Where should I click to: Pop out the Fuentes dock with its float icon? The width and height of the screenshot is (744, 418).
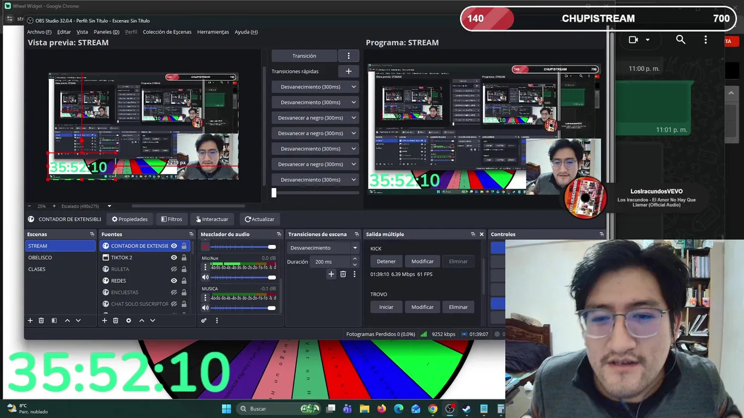pyautogui.click(x=191, y=234)
